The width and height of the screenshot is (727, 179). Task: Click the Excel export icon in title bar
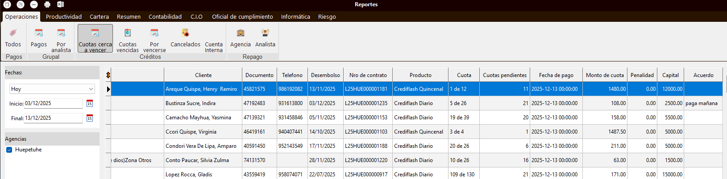click(x=61, y=4)
